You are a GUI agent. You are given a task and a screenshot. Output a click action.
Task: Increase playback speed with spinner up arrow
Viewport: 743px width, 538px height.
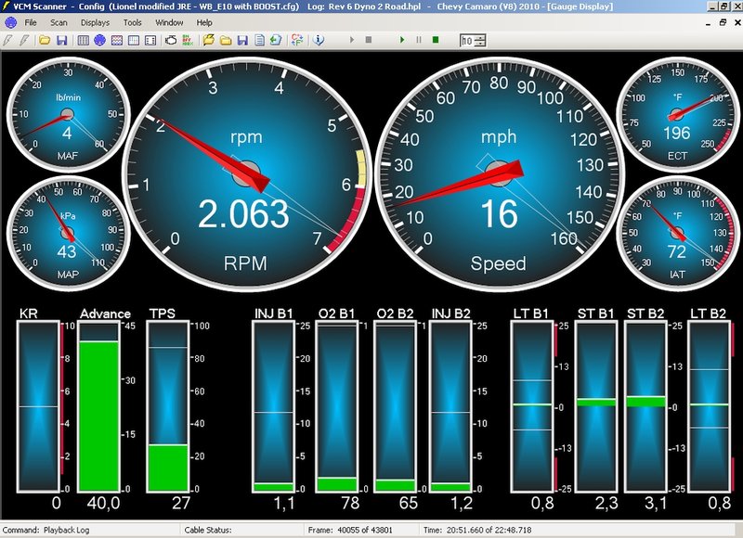tap(482, 38)
